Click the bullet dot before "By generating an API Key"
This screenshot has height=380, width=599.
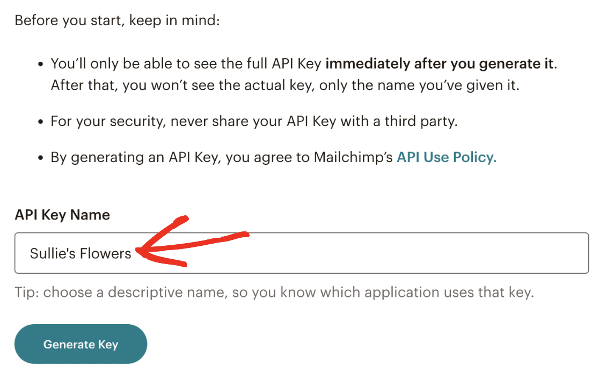click(x=41, y=158)
